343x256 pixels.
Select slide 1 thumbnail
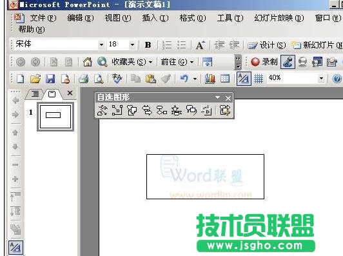(x=55, y=117)
